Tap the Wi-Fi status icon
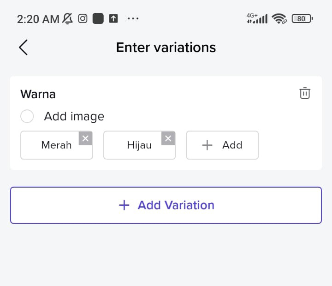Screen dimensions: 332x286 click(279, 18)
